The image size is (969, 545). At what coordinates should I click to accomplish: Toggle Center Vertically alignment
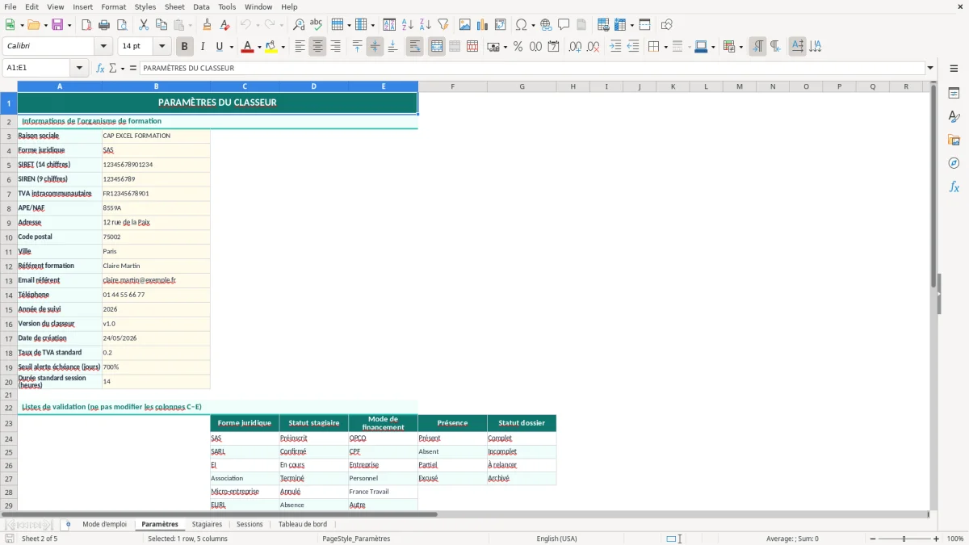375,47
